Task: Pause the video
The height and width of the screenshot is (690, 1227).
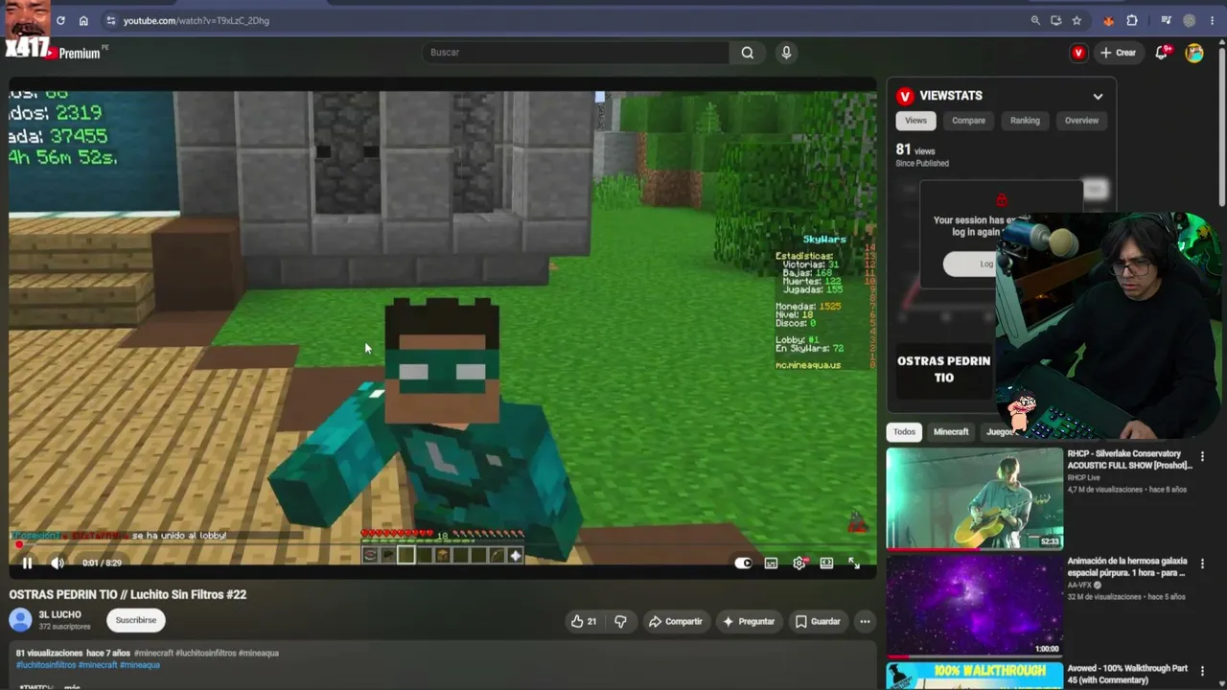Action: [27, 563]
